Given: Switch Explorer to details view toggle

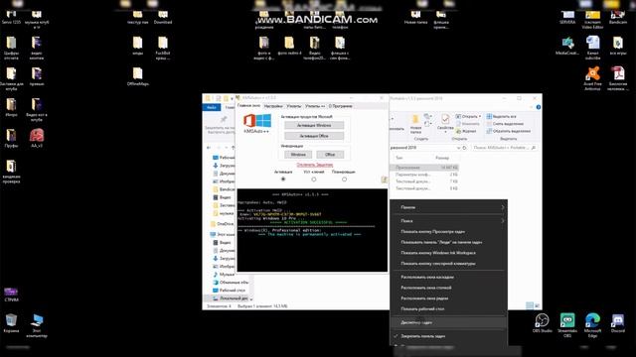Looking at the screenshot, I should (530, 305).
